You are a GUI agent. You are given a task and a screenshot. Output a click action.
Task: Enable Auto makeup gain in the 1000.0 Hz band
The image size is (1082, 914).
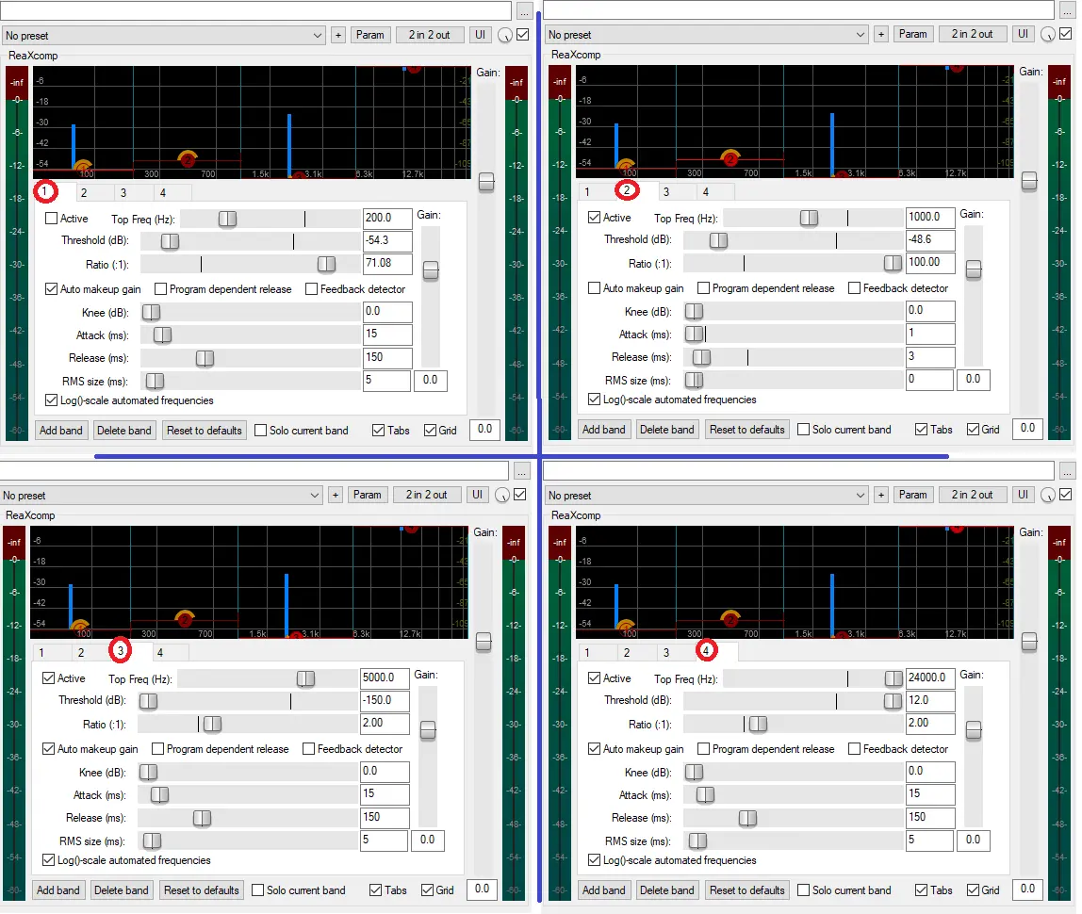click(x=595, y=288)
